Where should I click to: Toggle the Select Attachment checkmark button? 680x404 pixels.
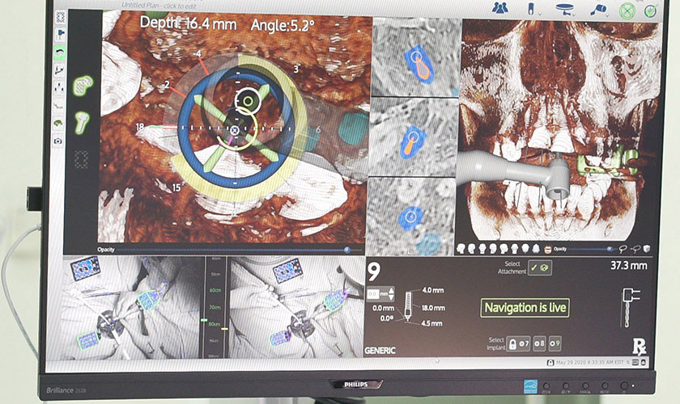[x=540, y=268]
